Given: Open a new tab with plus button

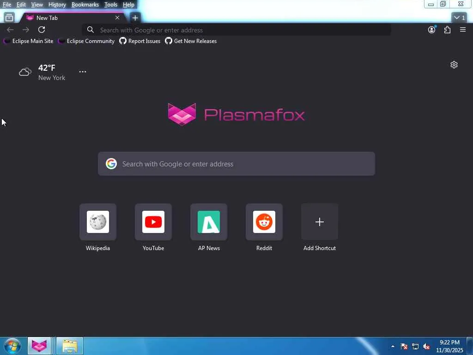Looking at the screenshot, I should (135, 18).
